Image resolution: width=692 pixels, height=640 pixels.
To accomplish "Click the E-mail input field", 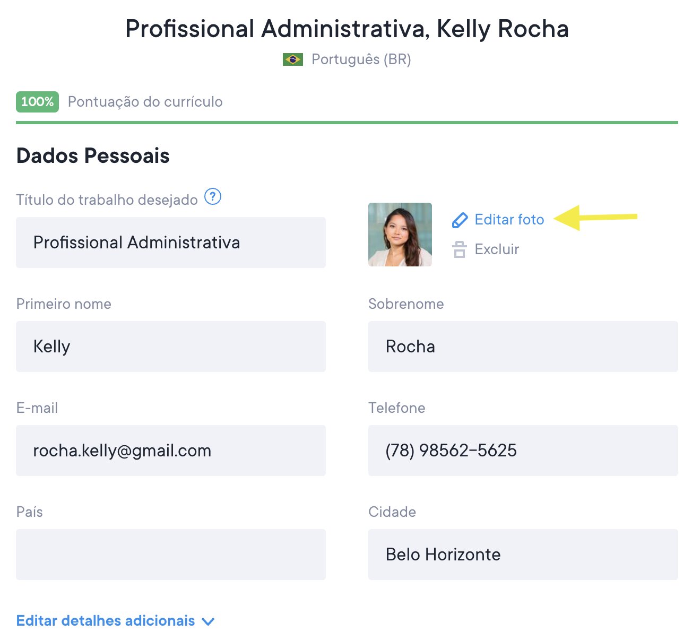I will [x=171, y=451].
